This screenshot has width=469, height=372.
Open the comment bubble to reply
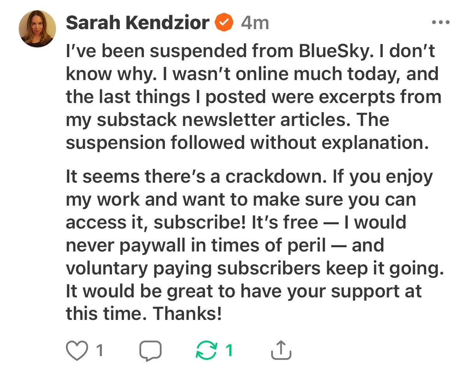click(150, 351)
